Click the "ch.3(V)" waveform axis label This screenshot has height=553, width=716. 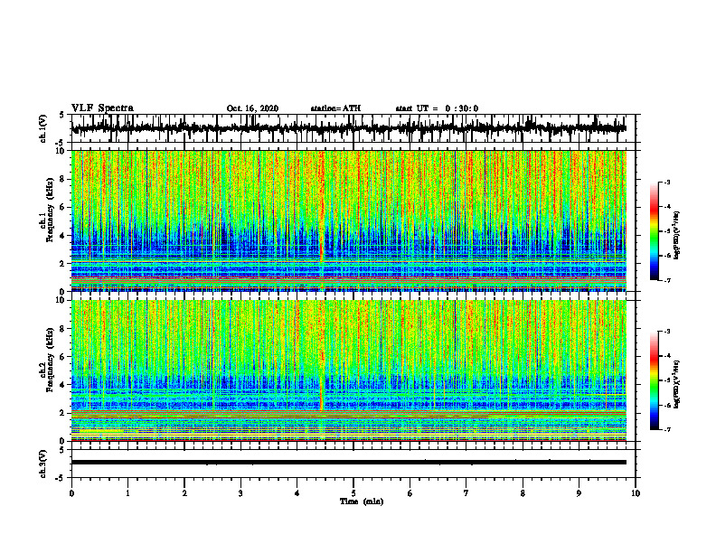[x=43, y=464]
